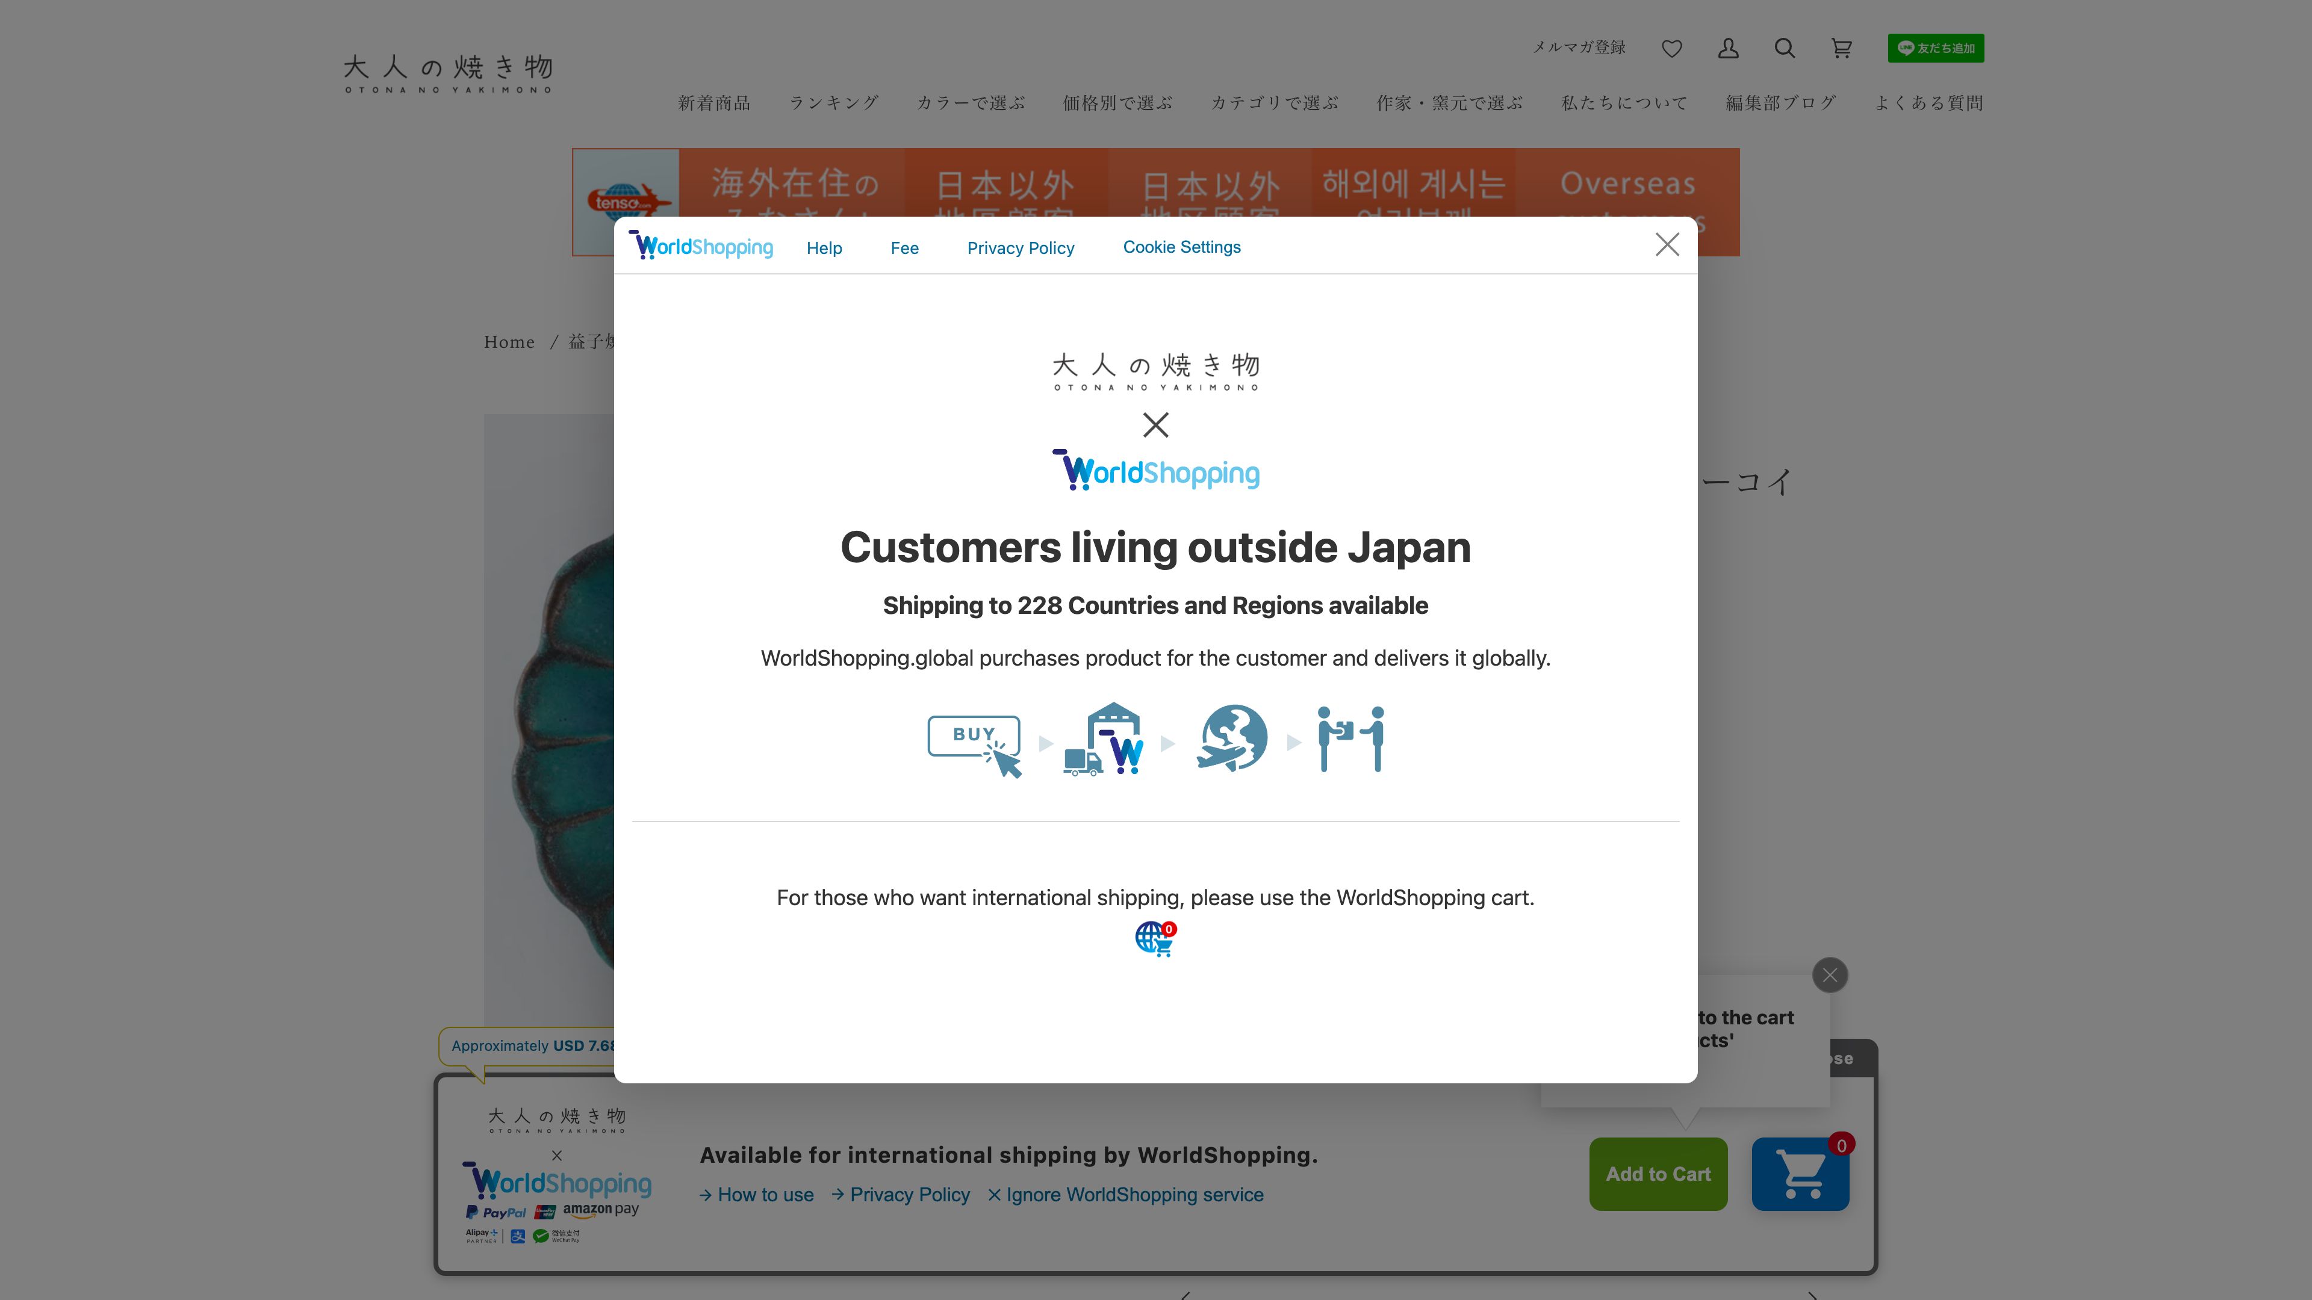Open the blue WorldShopping cart button
This screenshot has width=2312, height=1300.
[x=1800, y=1174]
